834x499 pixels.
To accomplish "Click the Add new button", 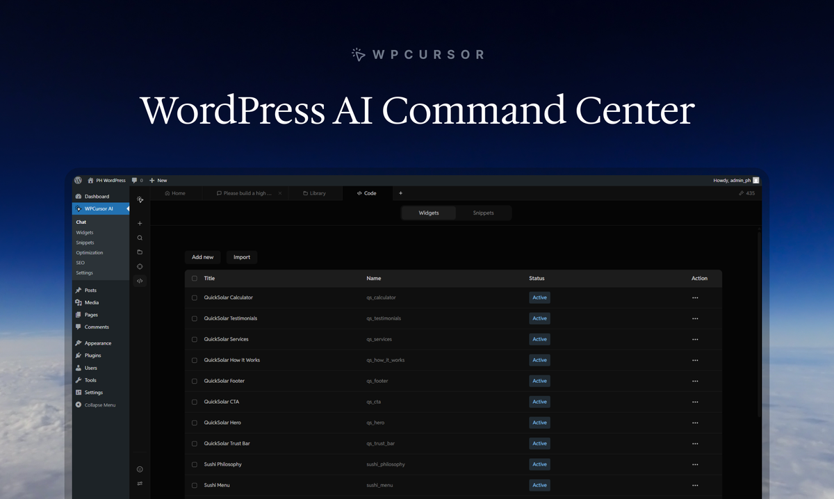I will tap(202, 257).
